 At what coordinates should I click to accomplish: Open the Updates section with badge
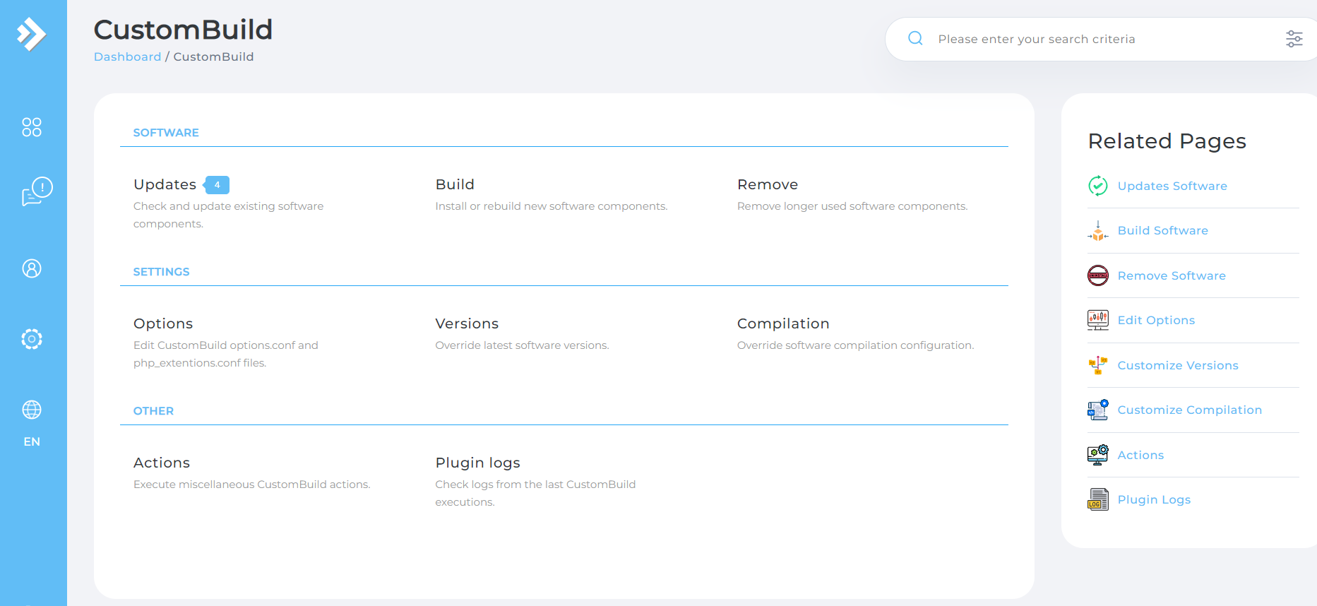(x=165, y=184)
